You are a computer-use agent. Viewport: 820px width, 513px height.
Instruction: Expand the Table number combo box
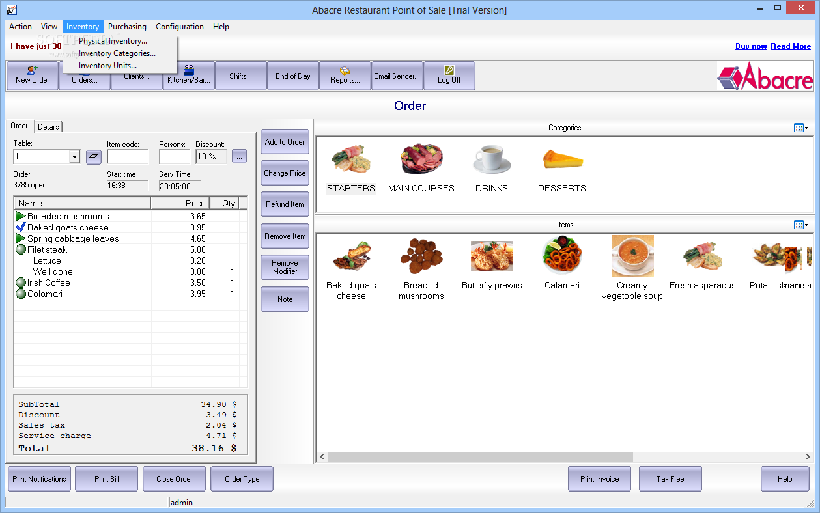74,157
